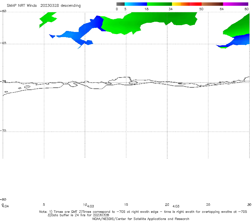
Task: Click the longitude axis label "10"
Action: click(85, 205)
